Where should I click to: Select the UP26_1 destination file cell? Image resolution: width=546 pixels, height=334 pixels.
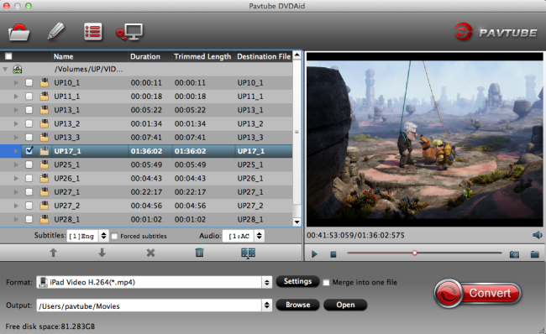[250, 178]
